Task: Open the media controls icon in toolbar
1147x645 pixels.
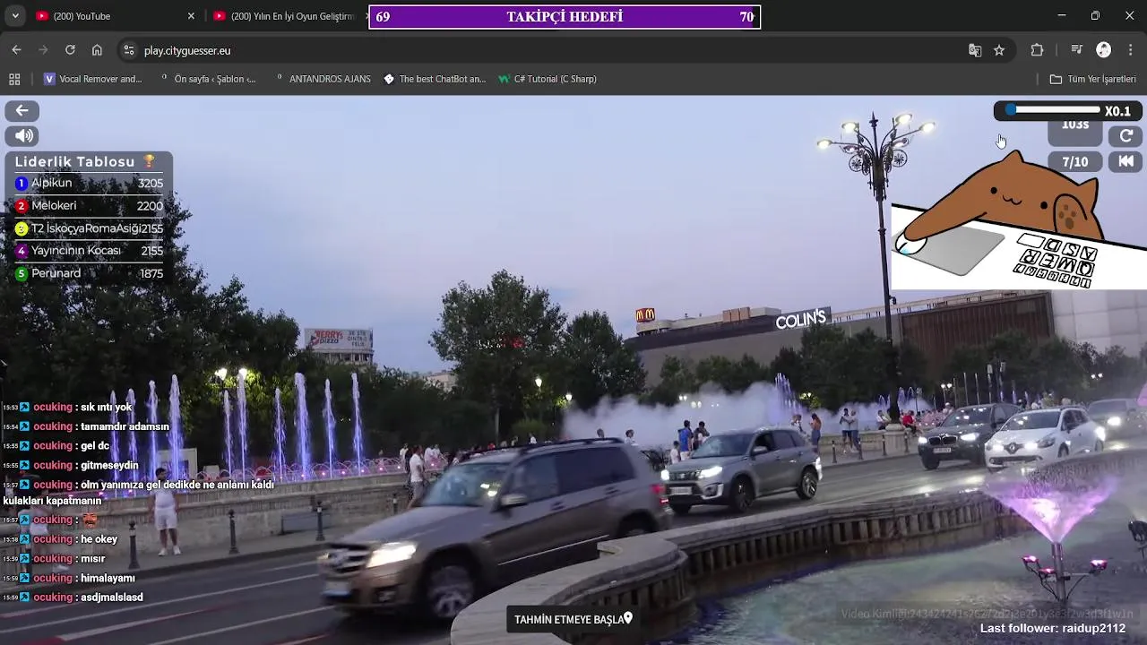Action: (1077, 50)
